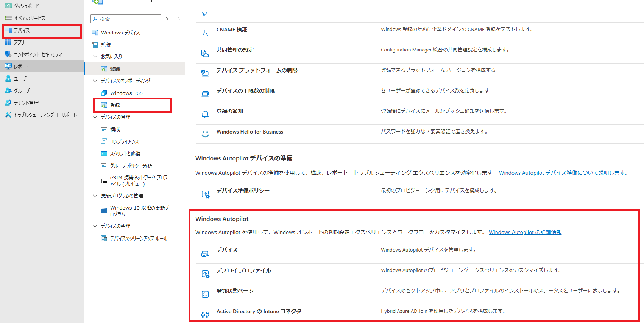
Task: Clear the search box with the X
Action: 167,19
